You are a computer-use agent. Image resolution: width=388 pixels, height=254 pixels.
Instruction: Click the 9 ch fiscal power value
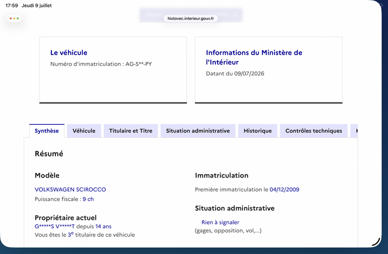[x=88, y=199]
